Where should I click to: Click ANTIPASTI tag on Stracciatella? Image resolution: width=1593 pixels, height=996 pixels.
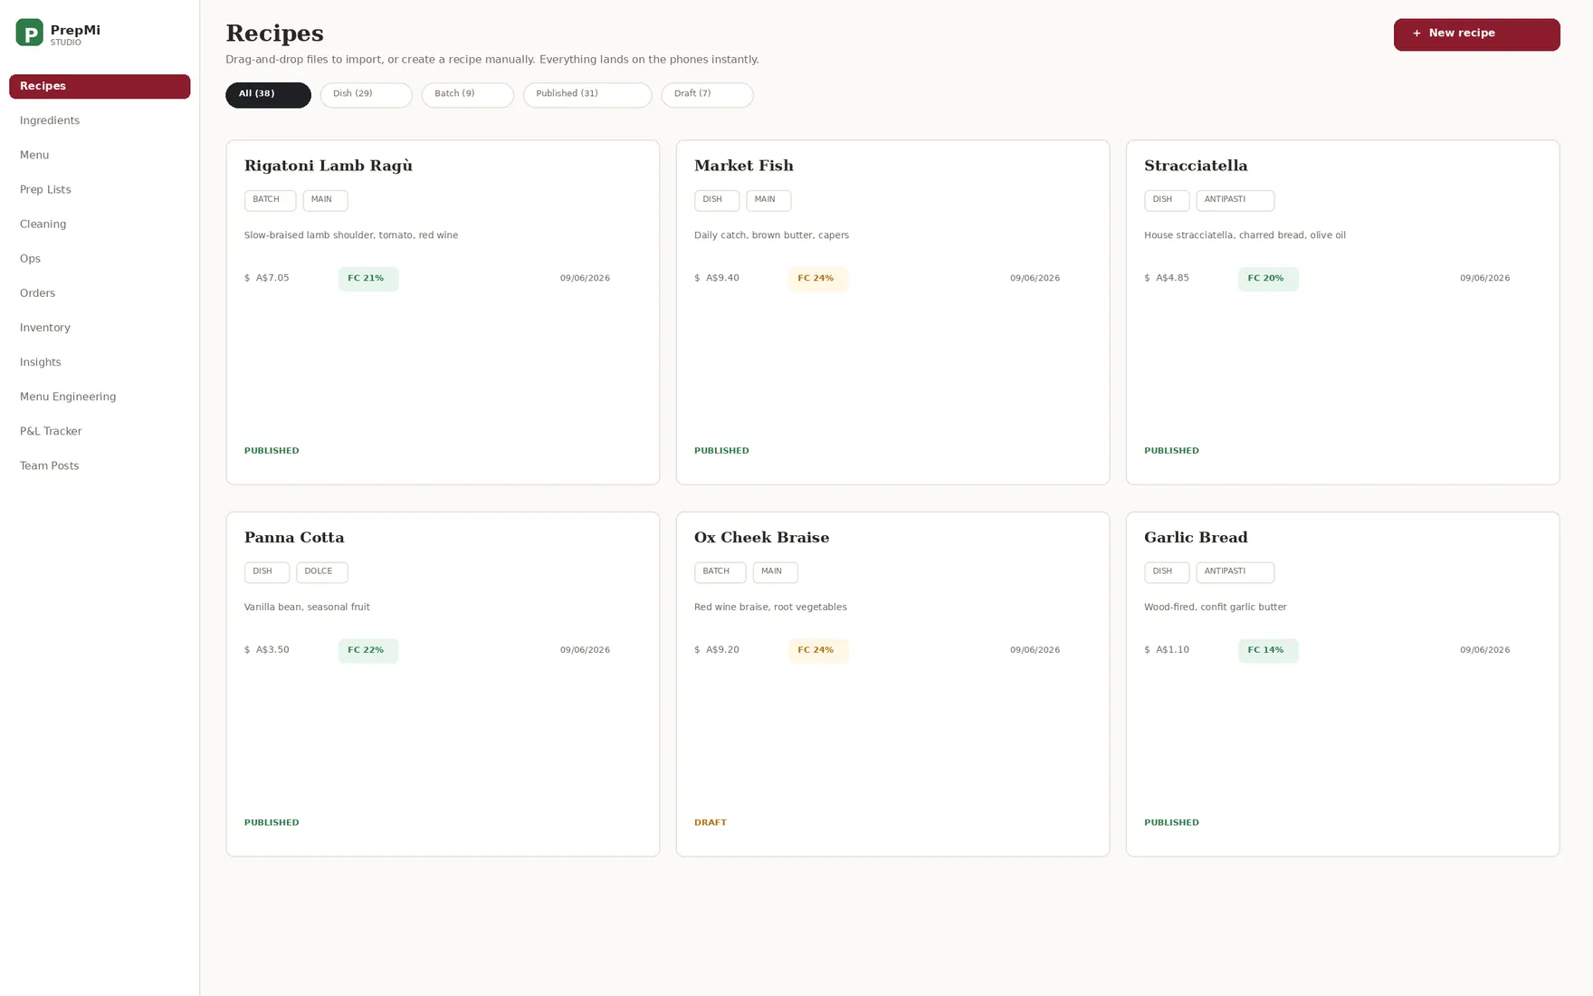click(x=1235, y=200)
